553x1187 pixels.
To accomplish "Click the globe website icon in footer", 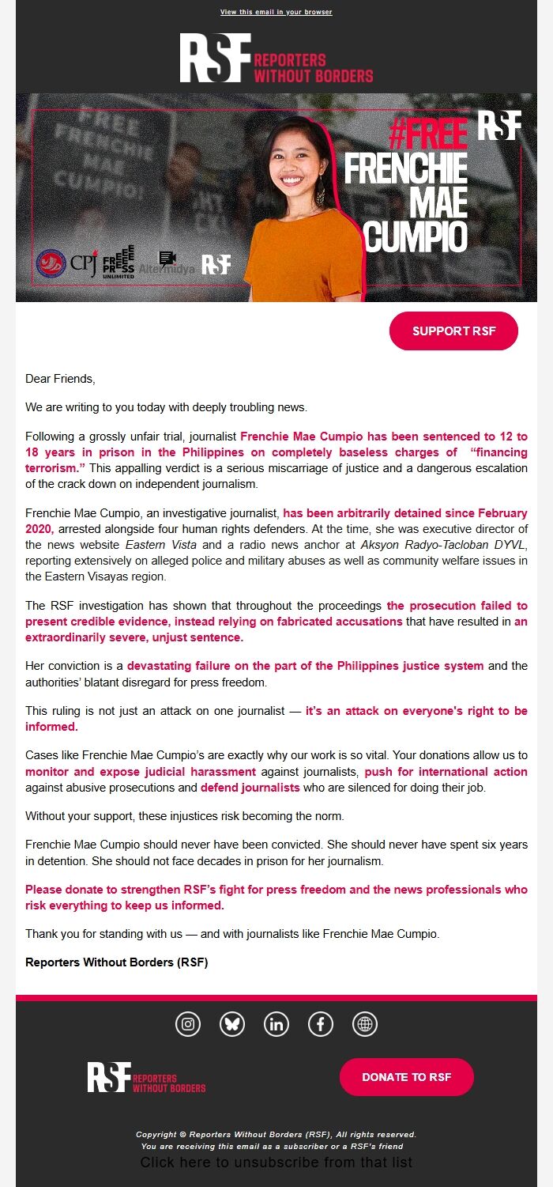I will click(365, 1024).
